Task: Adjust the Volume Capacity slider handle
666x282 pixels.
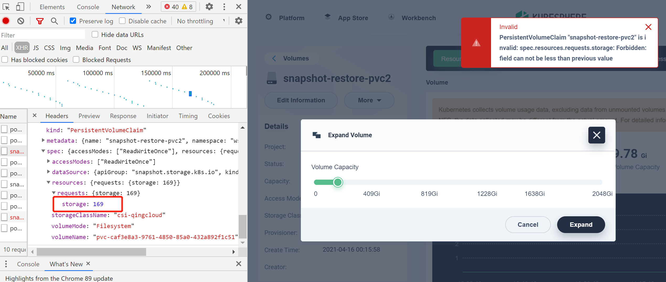Action: click(338, 182)
